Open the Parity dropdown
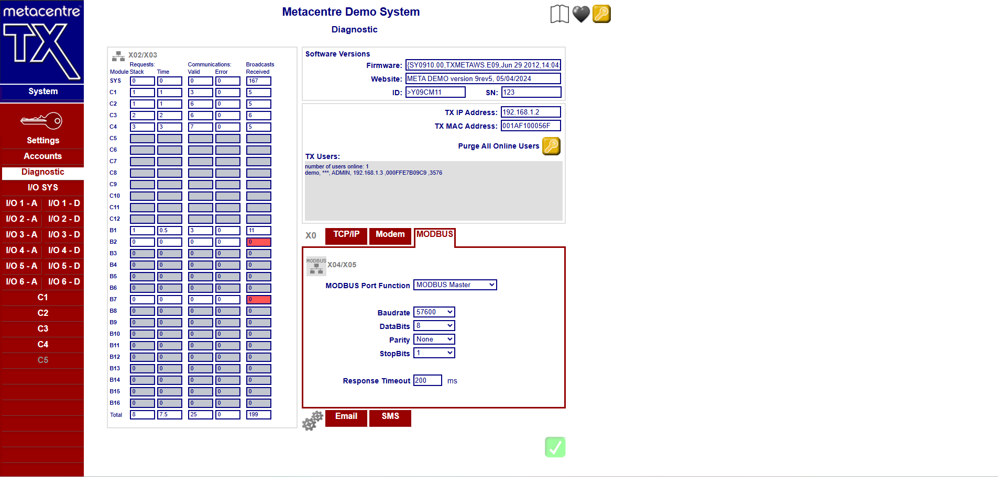 tap(434, 339)
